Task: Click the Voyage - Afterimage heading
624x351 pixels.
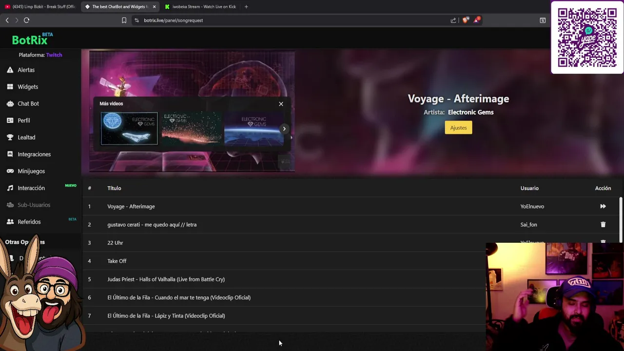Action: pyautogui.click(x=458, y=98)
